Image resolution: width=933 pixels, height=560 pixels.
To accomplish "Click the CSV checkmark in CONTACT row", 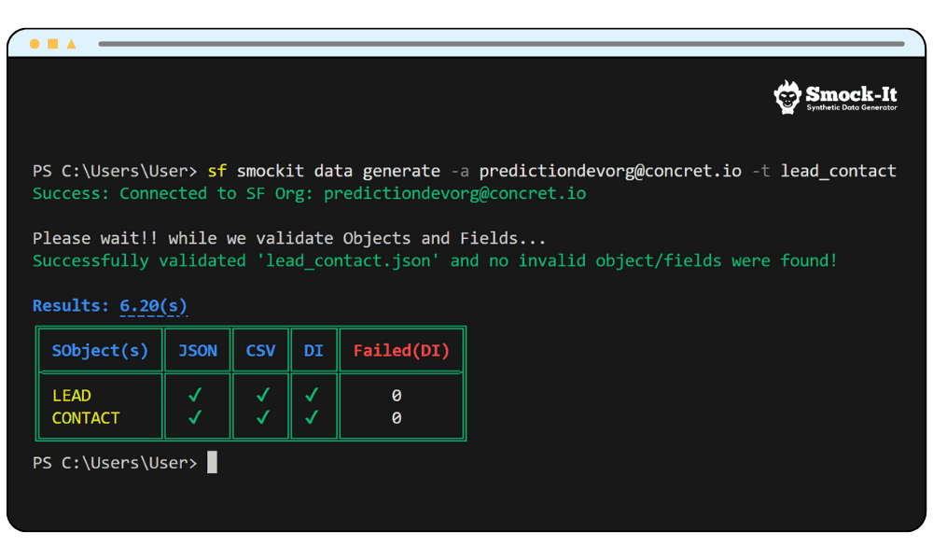I will (263, 418).
